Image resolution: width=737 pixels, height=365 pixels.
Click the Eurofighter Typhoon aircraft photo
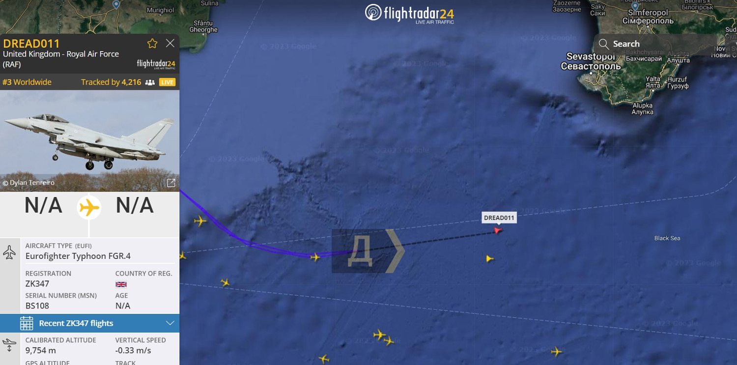[89, 140]
